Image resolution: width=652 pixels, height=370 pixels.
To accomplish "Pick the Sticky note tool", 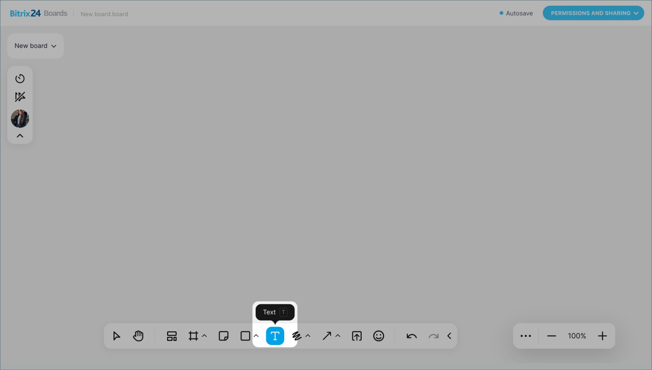I will (x=223, y=336).
